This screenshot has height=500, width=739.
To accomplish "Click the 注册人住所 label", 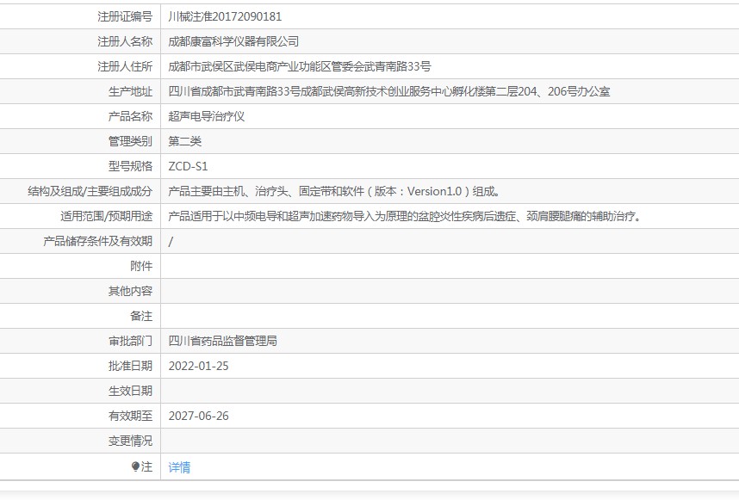I will coord(125,66).
